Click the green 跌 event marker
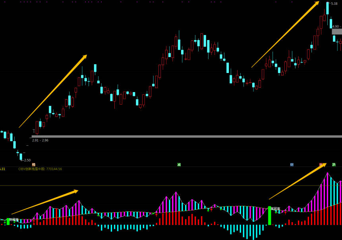 334,165
